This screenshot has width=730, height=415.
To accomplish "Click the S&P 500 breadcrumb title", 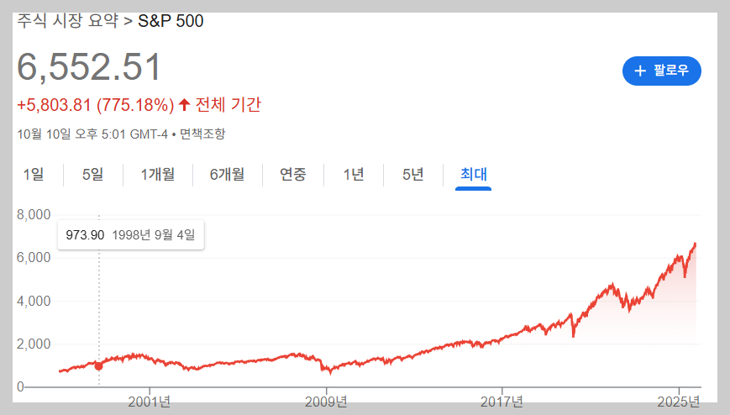I will (x=171, y=21).
